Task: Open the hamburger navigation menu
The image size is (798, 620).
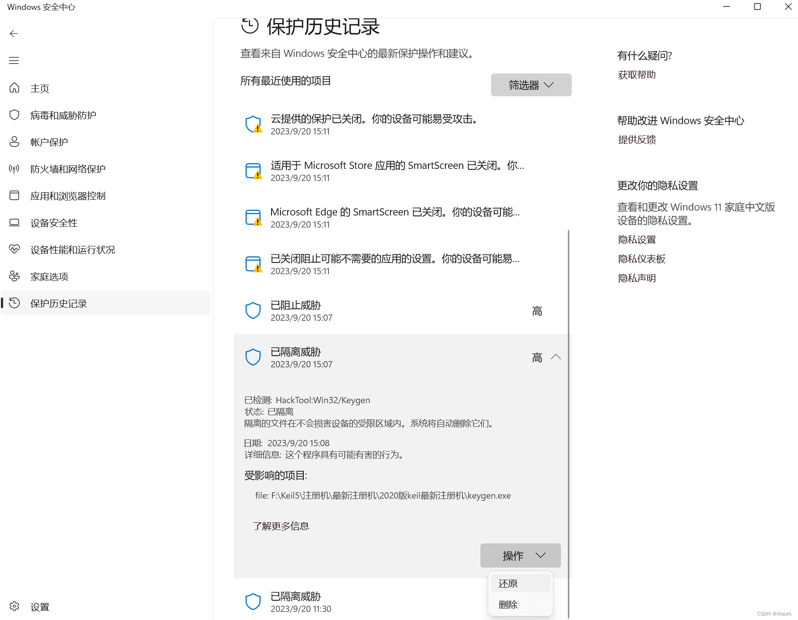Action: (14, 60)
